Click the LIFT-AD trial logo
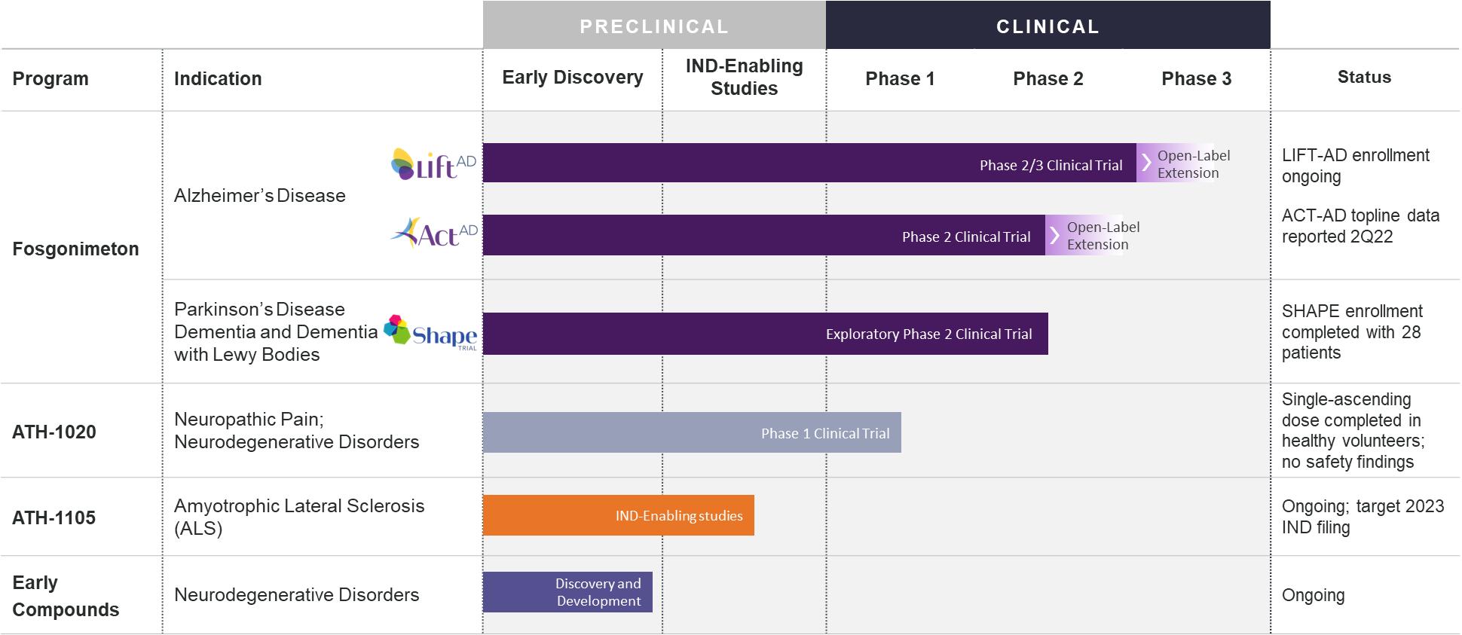This screenshot has height=635, width=1462. coord(433,164)
